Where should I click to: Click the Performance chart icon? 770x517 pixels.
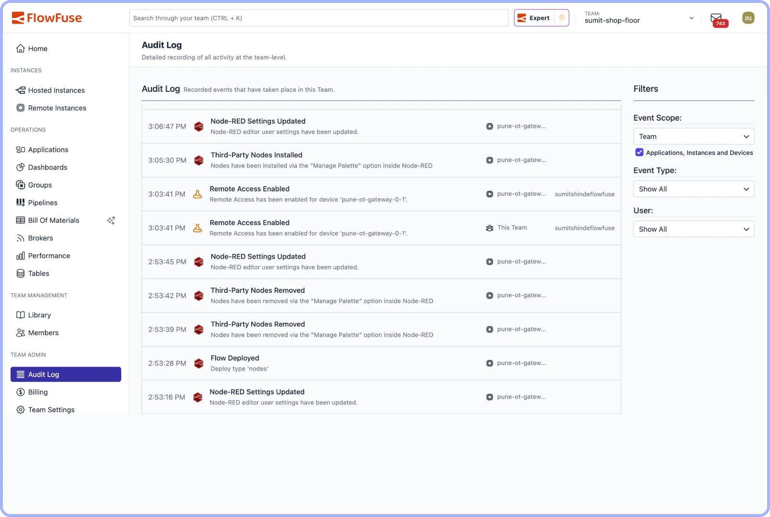[x=20, y=256]
